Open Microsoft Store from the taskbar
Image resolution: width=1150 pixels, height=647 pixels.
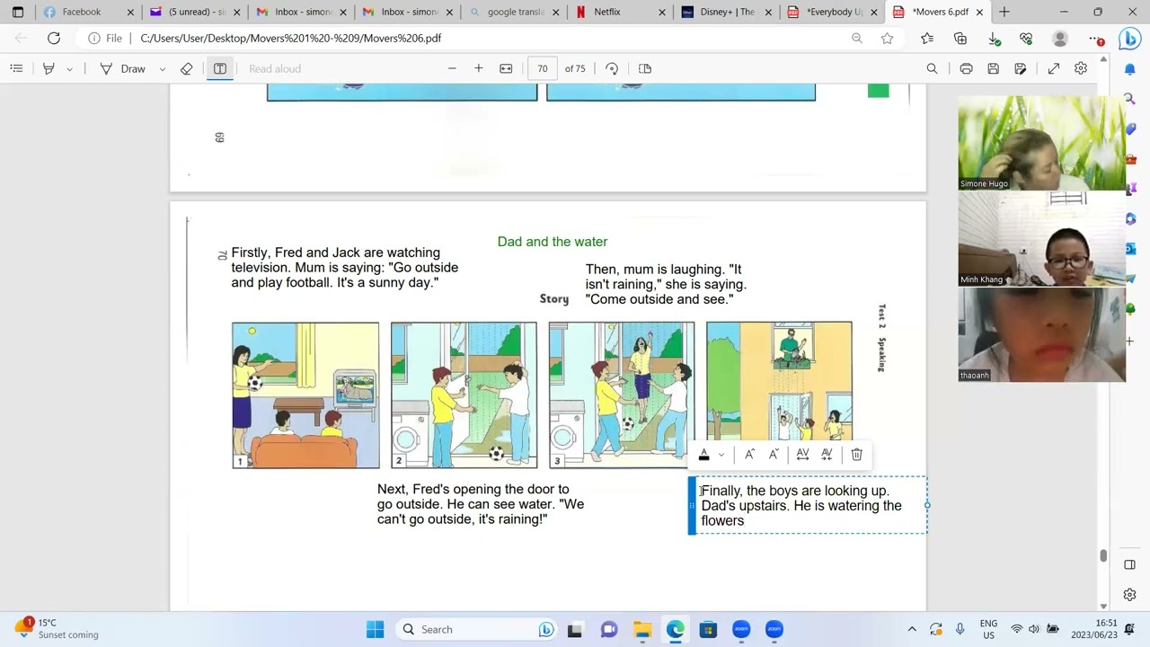708,629
